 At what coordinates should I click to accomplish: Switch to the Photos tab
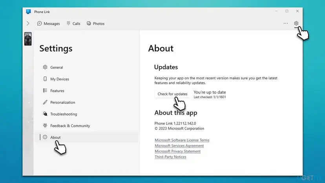pos(95,24)
